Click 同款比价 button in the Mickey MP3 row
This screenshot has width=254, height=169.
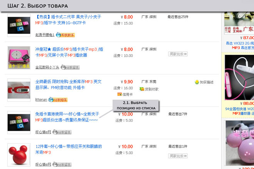click(178, 156)
